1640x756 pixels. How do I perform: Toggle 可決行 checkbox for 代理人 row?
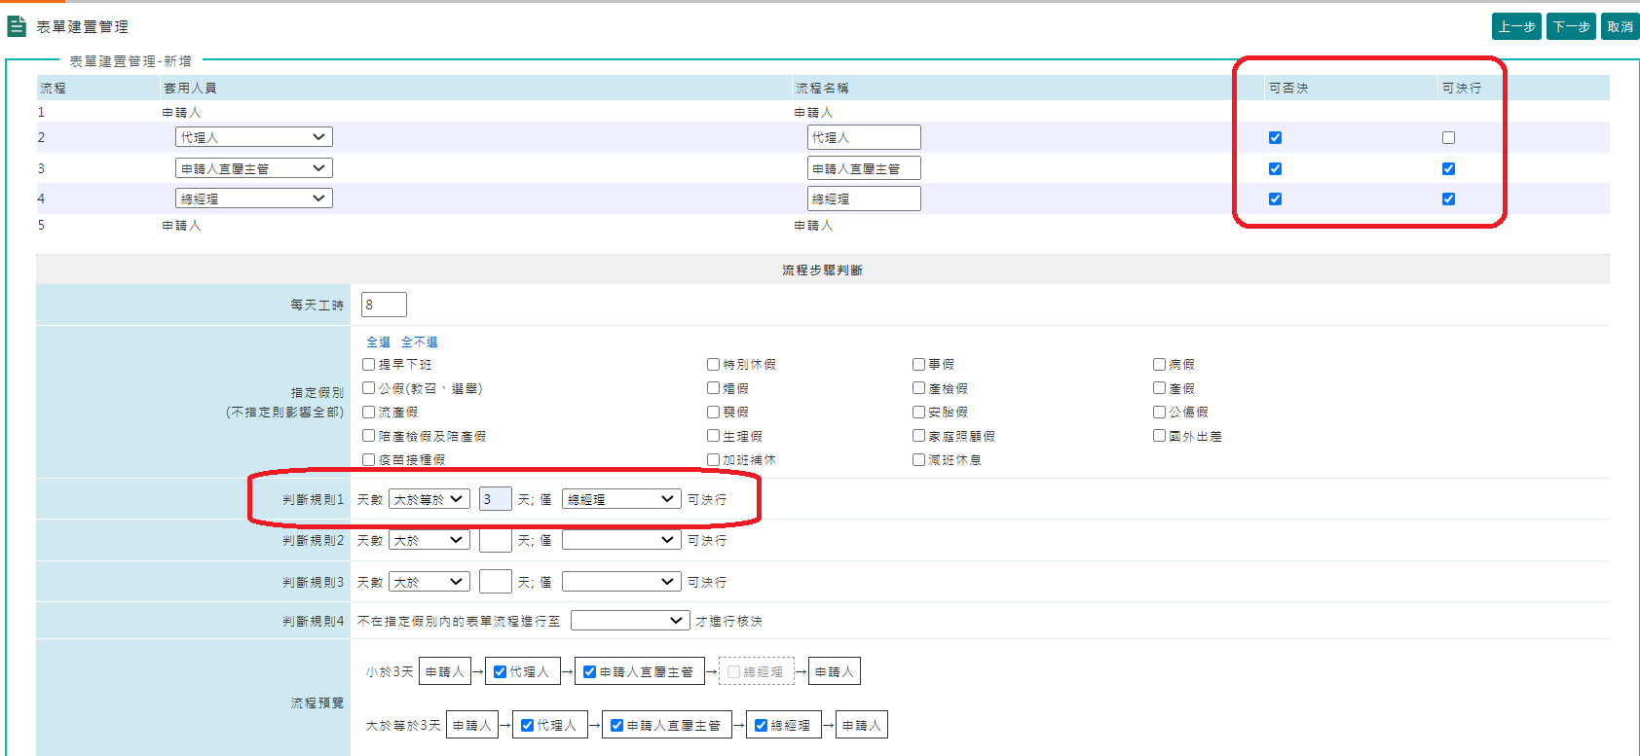[x=1448, y=138]
